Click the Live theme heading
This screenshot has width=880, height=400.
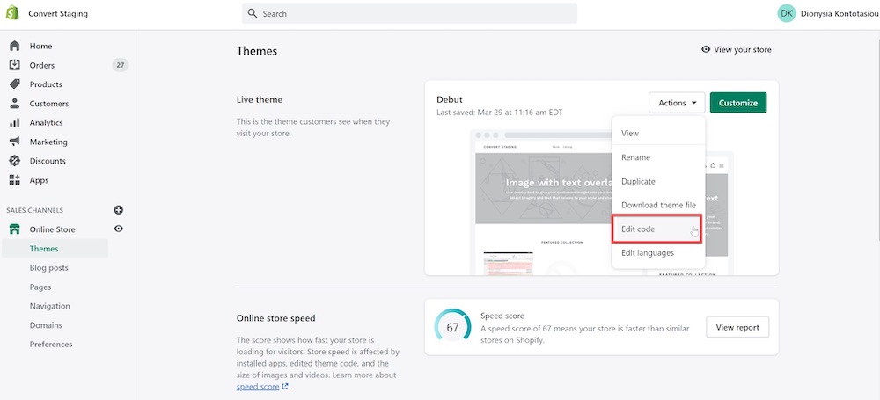coord(260,99)
